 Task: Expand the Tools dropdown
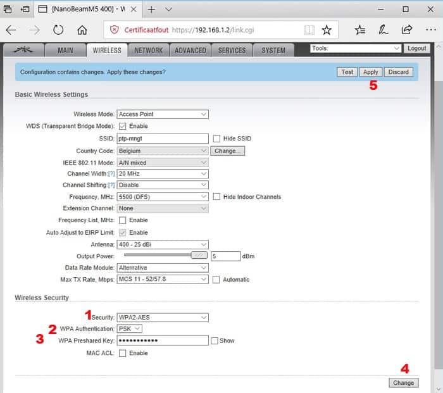(x=356, y=48)
